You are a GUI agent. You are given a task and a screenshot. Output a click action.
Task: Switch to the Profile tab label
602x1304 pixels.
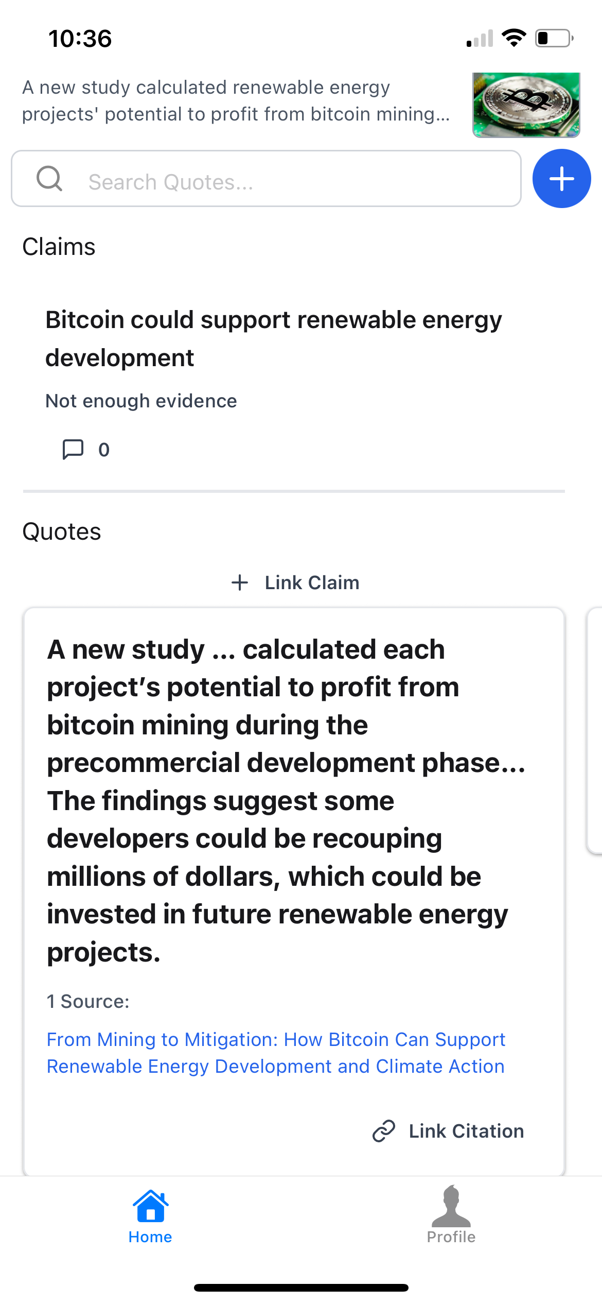point(451,1237)
